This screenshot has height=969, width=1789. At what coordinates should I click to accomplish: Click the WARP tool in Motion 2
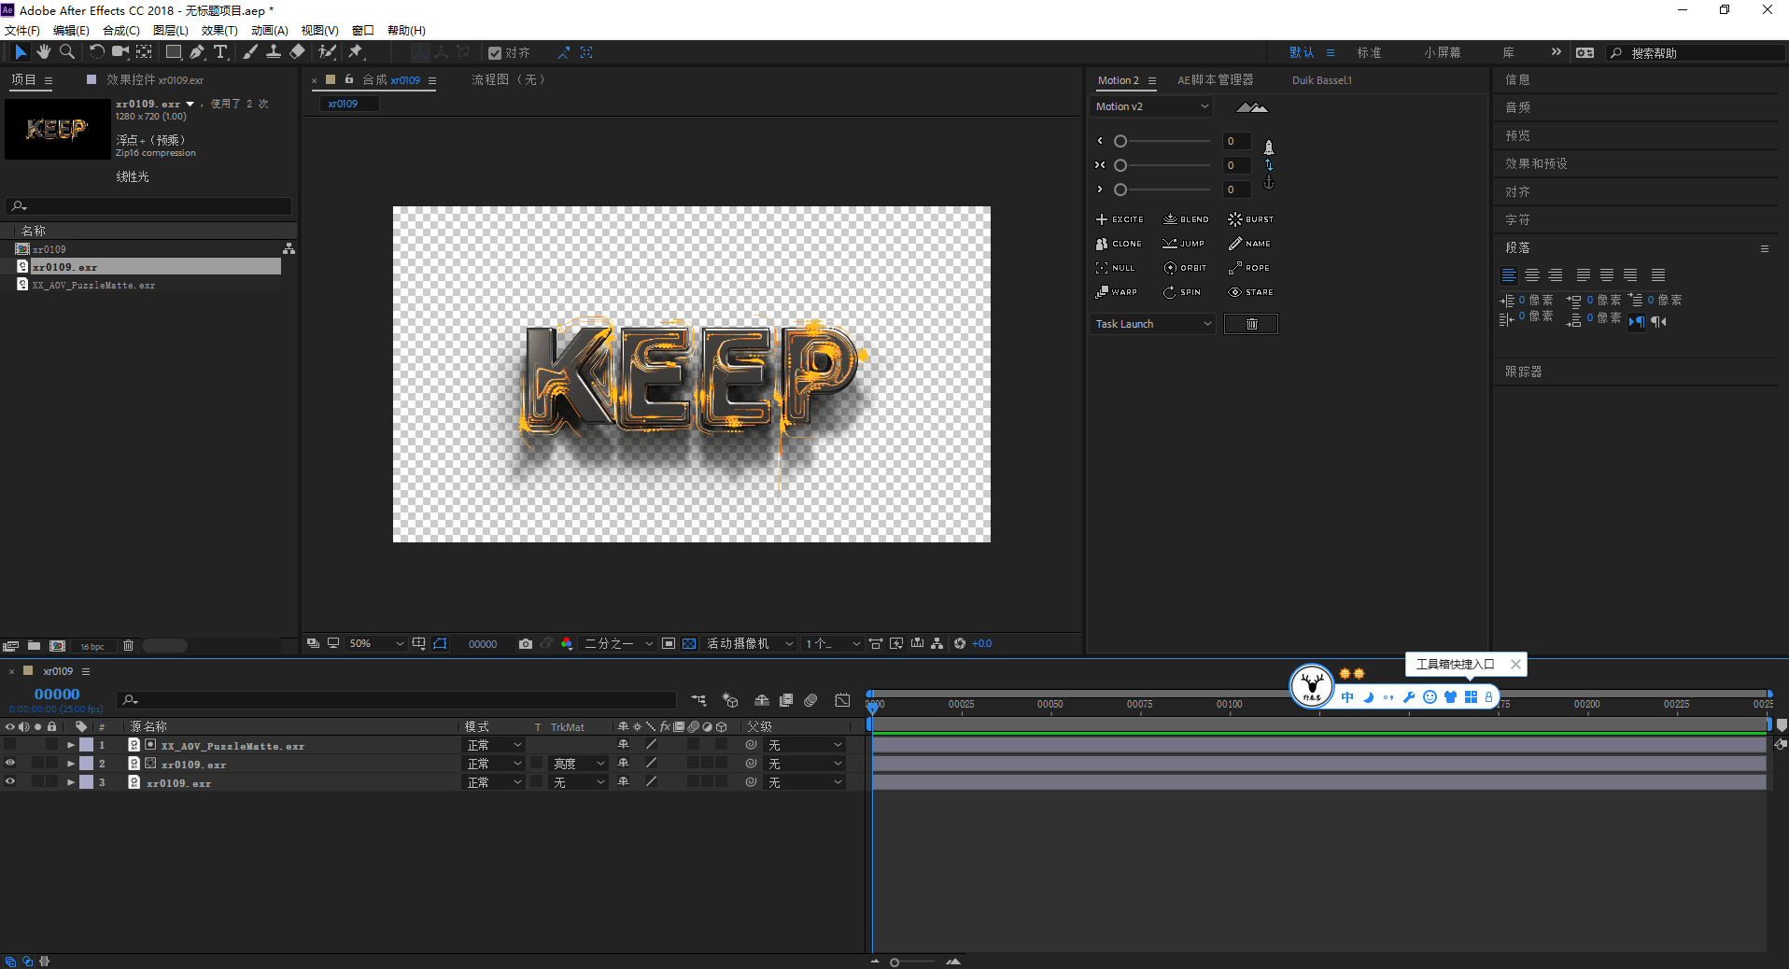(1117, 292)
